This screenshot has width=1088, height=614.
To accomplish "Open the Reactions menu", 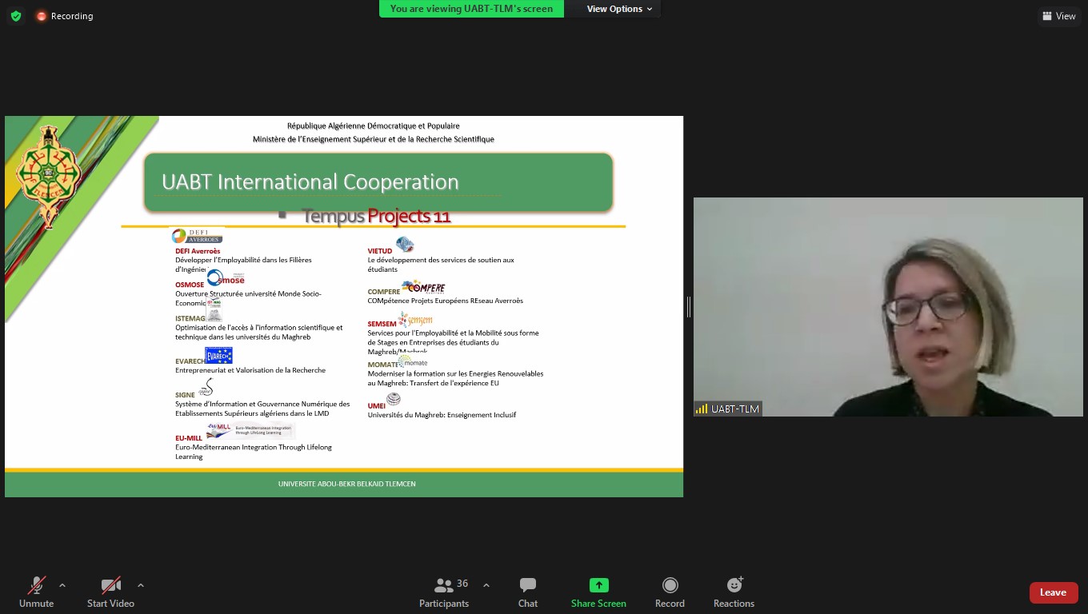I will pyautogui.click(x=734, y=592).
